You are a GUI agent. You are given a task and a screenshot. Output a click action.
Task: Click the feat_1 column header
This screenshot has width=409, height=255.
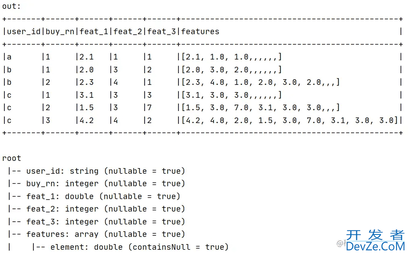tap(94, 32)
